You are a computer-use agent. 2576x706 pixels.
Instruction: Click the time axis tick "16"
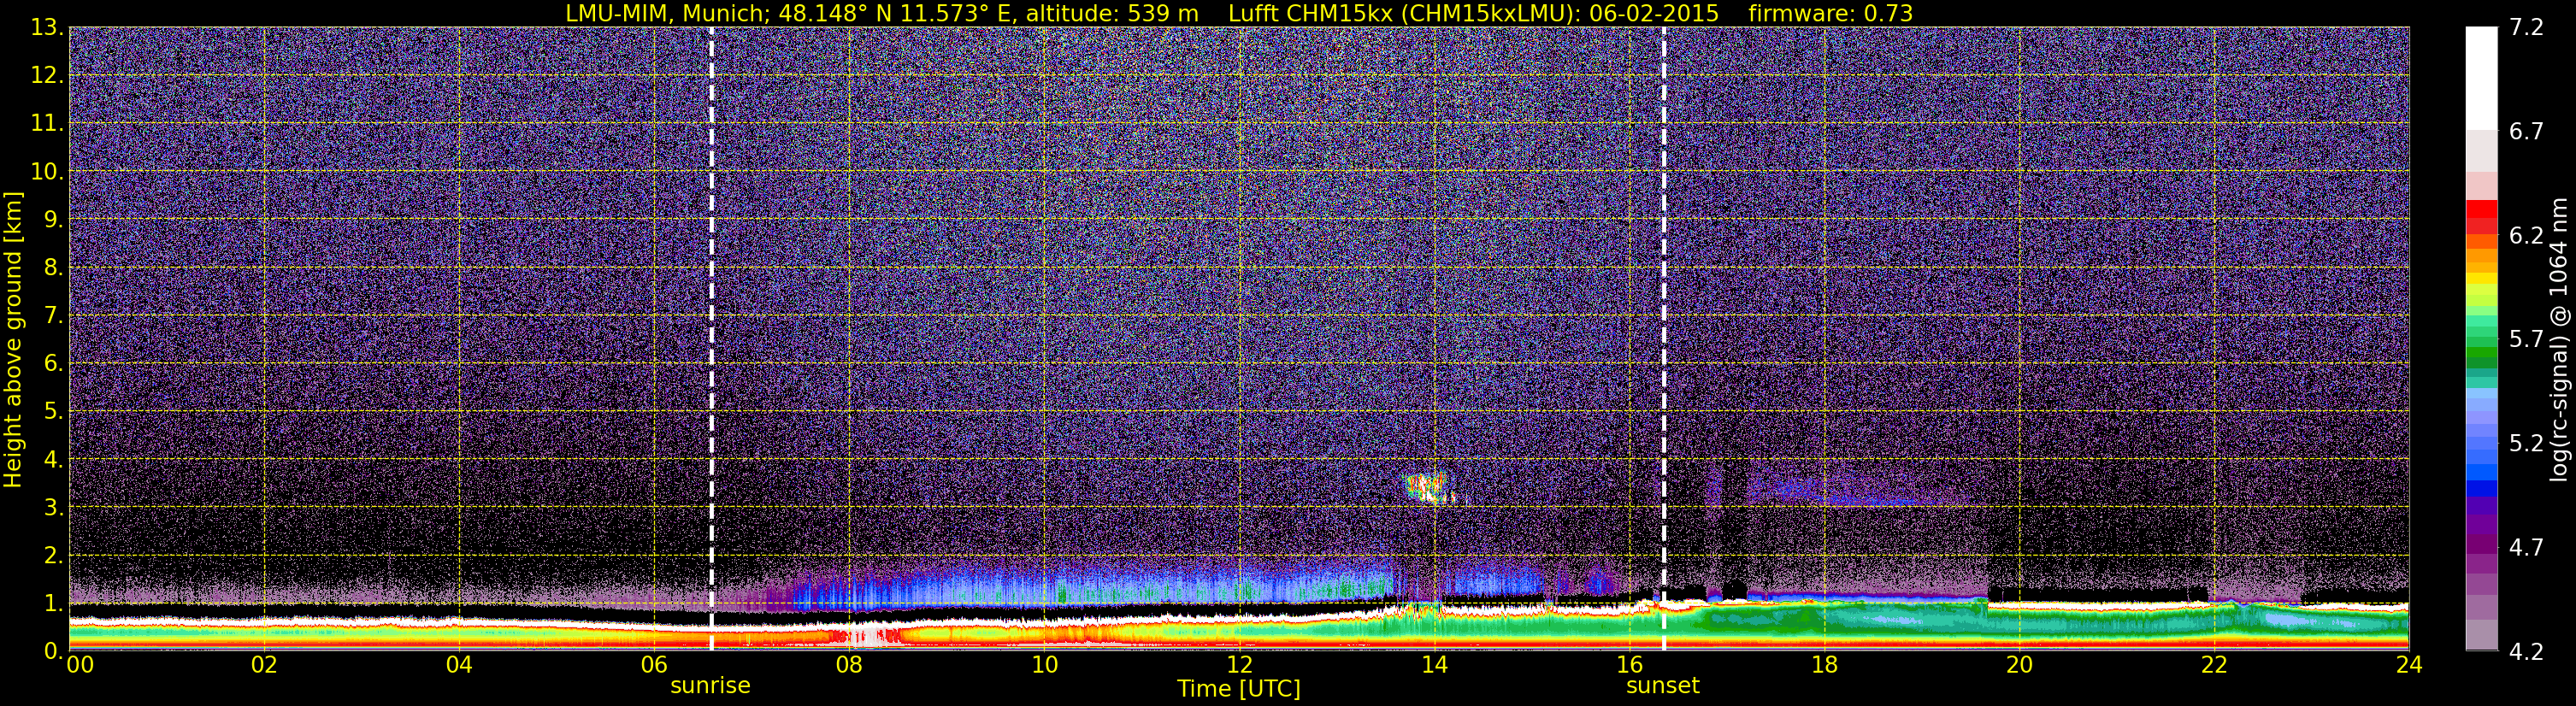pyautogui.click(x=1629, y=665)
